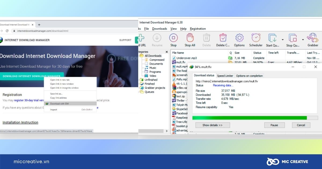This screenshot has width=322, height=169.
Task: Switch to Options on completion tab
Action: coord(249,76)
